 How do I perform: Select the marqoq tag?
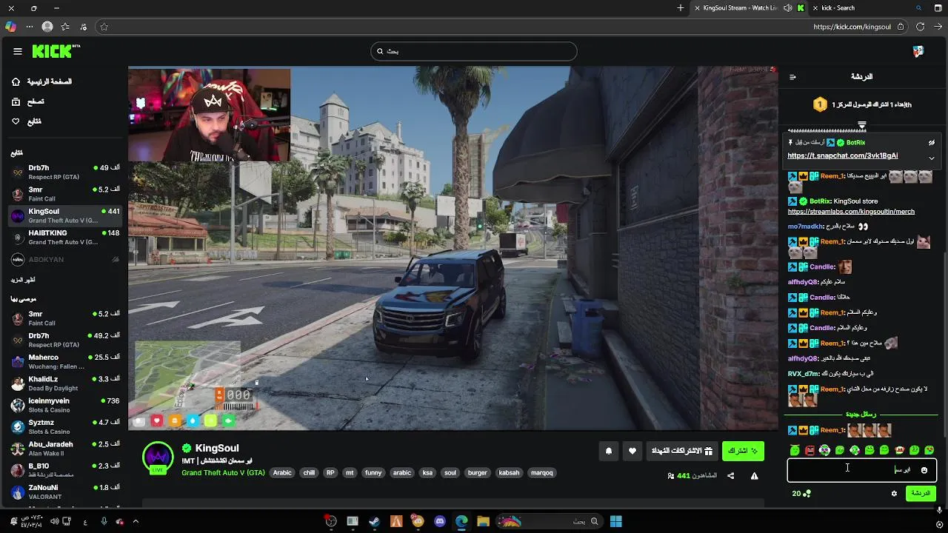(x=542, y=473)
